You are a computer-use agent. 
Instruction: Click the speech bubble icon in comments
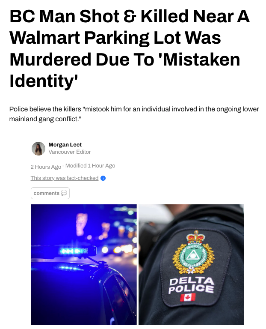tap(64, 193)
